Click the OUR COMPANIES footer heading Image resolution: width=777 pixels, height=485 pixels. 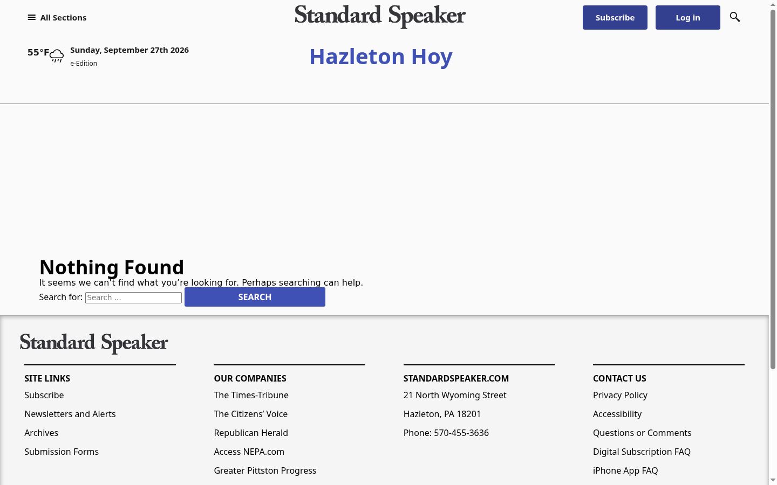pos(250,378)
